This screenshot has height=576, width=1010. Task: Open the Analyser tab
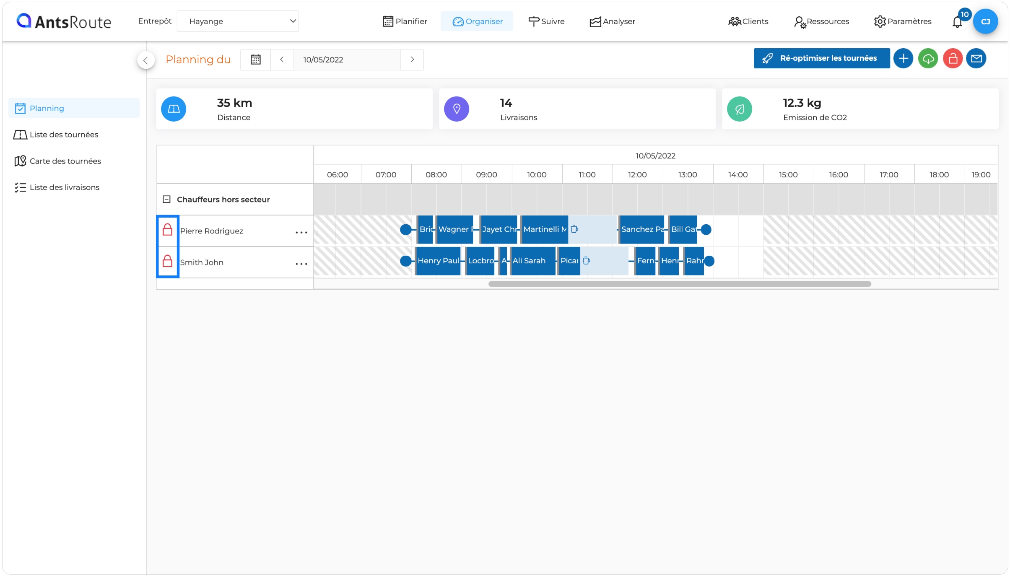click(612, 21)
